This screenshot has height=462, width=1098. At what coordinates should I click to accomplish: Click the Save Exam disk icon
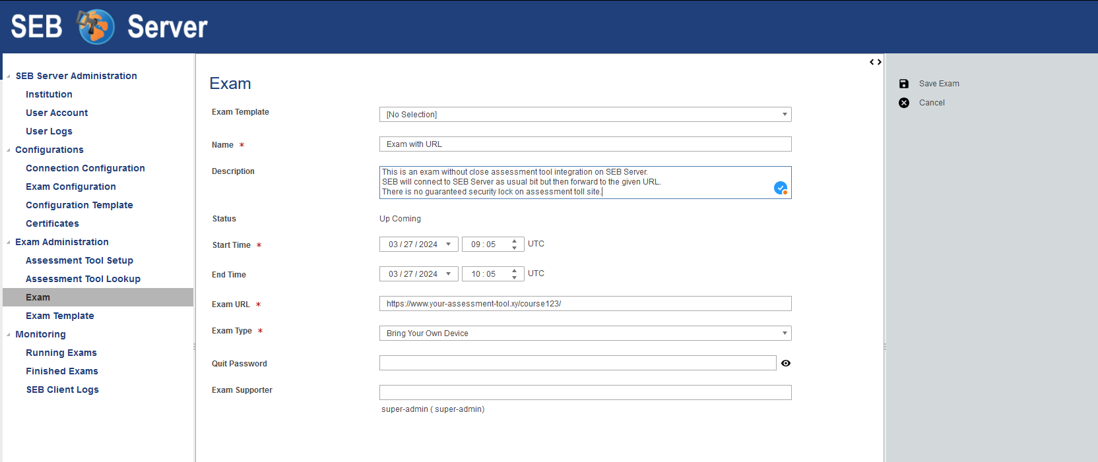coord(904,84)
